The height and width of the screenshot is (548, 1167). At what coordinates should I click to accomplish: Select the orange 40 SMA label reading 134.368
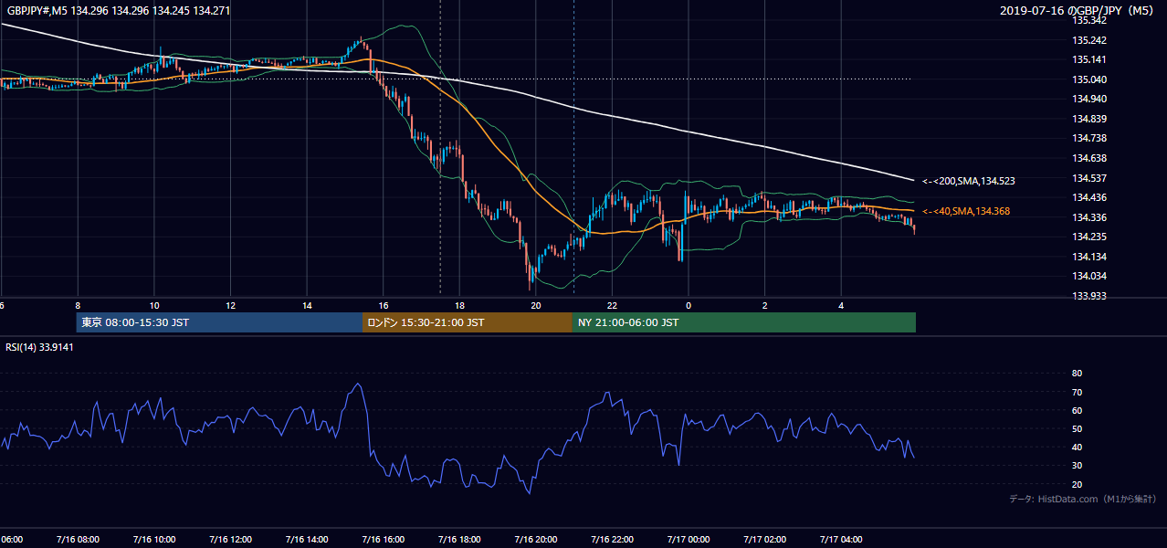click(966, 212)
